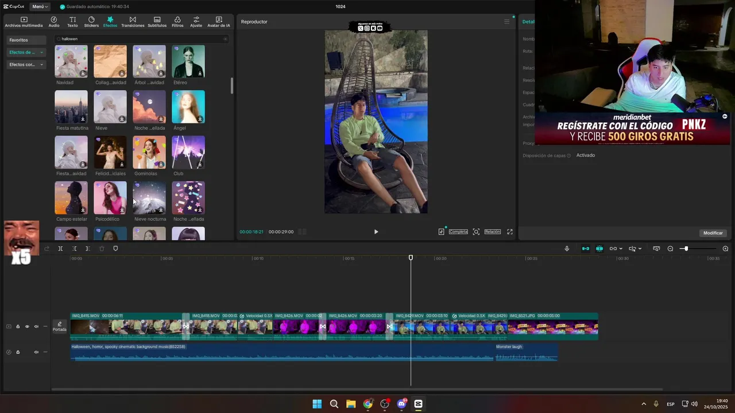Add a marker with the shield icon

(x=115, y=248)
